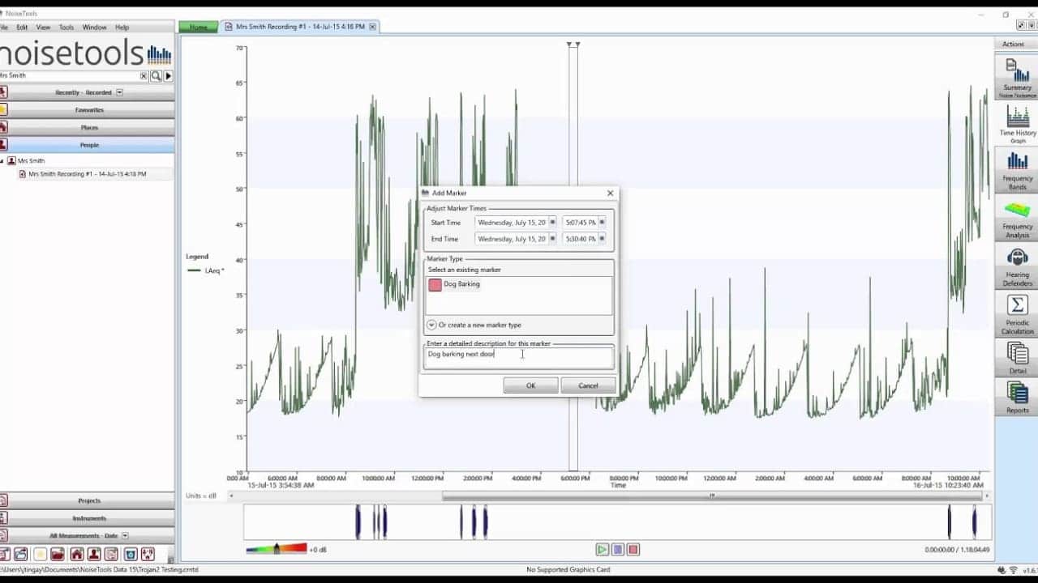Click the red folder icon in bottom toolbar
The width and height of the screenshot is (1038, 583).
point(58,555)
